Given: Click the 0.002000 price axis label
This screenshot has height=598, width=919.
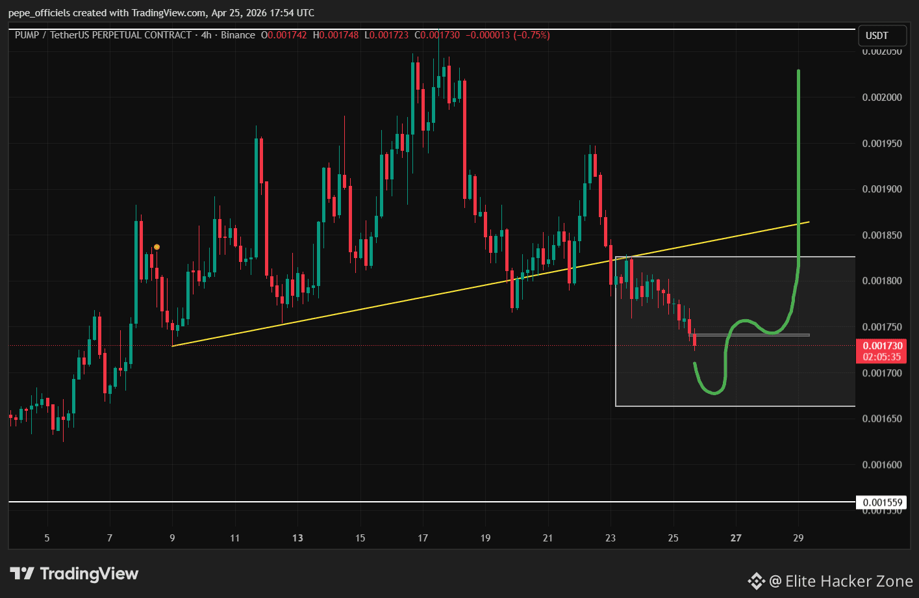Looking at the screenshot, I should click(882, 97).
